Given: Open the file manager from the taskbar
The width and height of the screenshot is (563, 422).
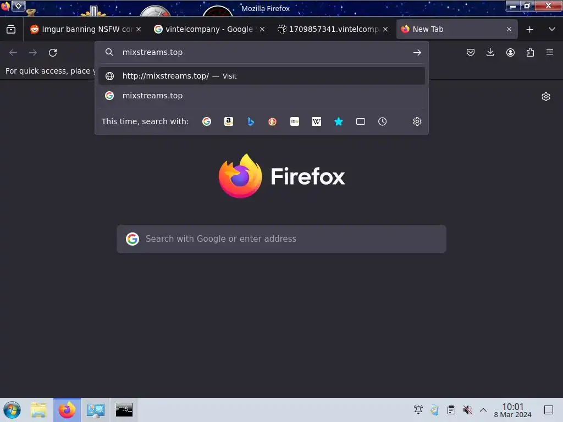Looking at the screenshot, I should tap(38, 410).
